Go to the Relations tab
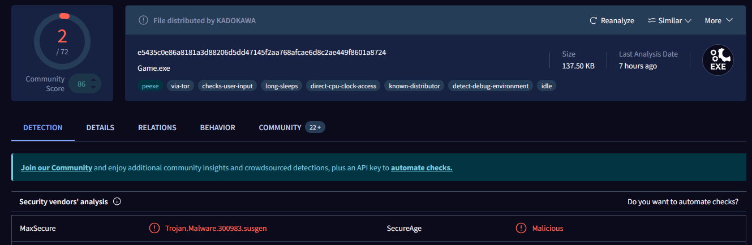Image resolution: width=752 pixels, height=245 pixels. coord(157,128)
